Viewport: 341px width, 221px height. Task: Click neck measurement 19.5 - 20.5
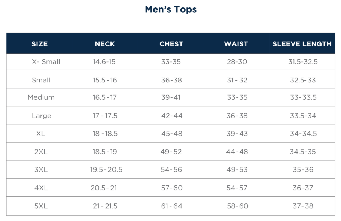[106, 170]
